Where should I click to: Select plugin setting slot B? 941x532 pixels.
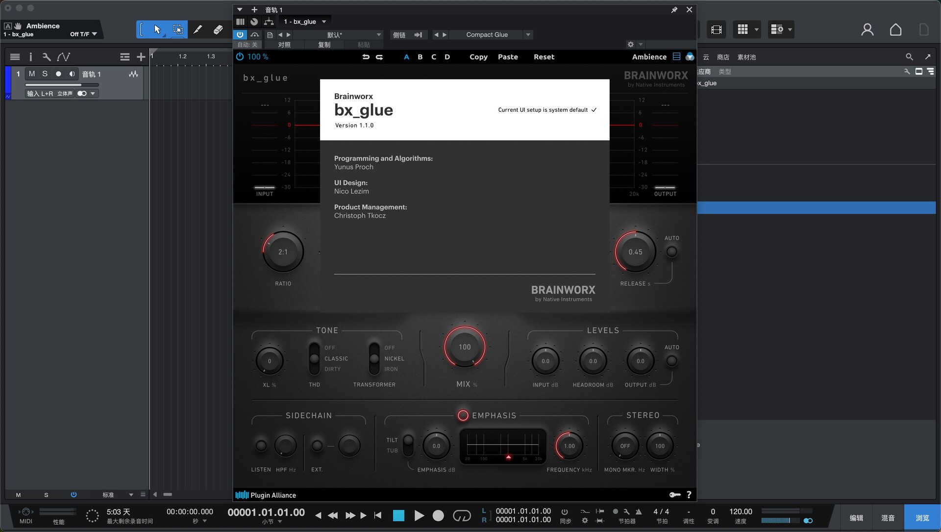pyautogui.click(x=420, y=57)
